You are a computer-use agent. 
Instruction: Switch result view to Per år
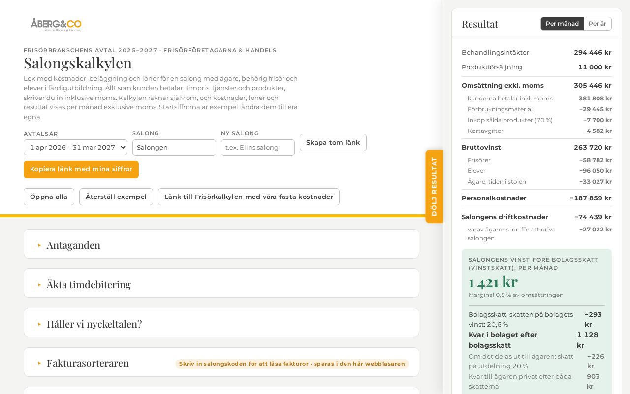pyautogui.click(x=598, y=24)
